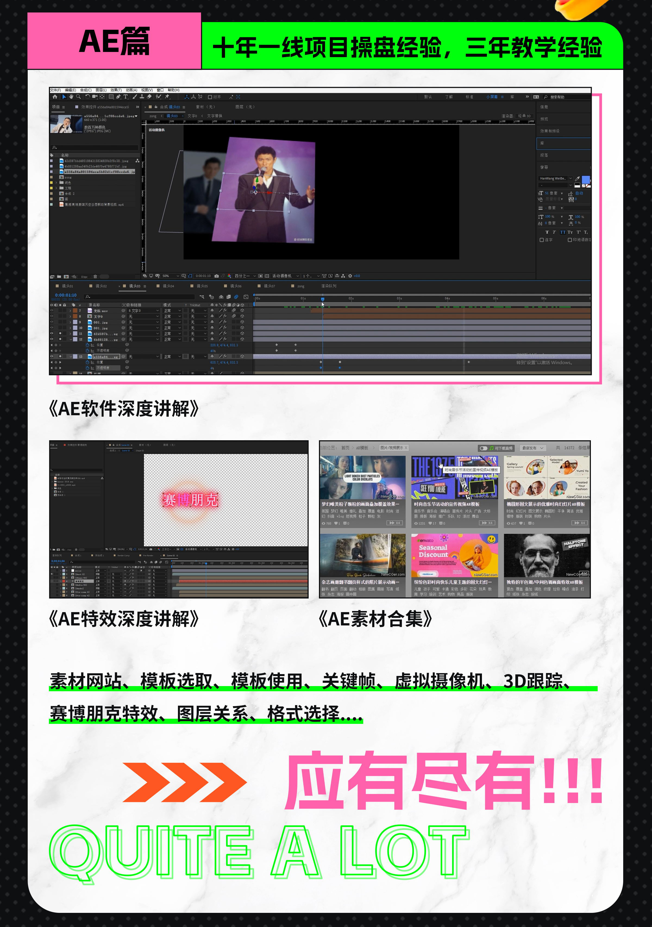The width and height of the screenshot is (652, 927).
Task: Select the Camera tool
Action: pos(95,97)
